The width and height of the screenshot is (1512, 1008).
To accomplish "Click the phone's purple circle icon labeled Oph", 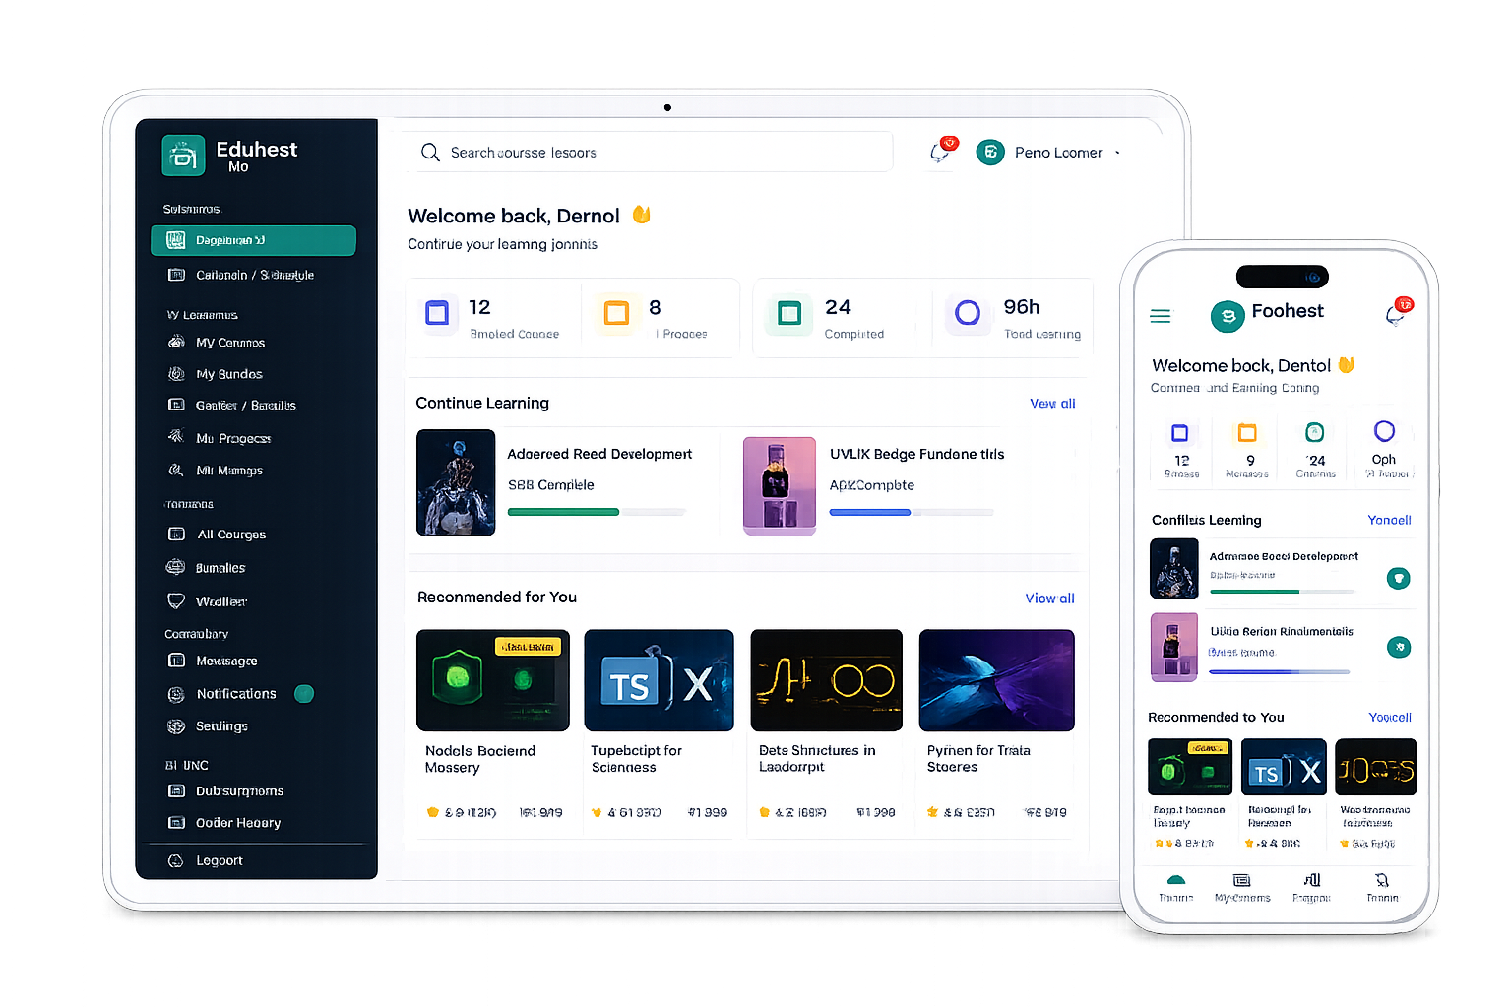I will coord(1384,431).
